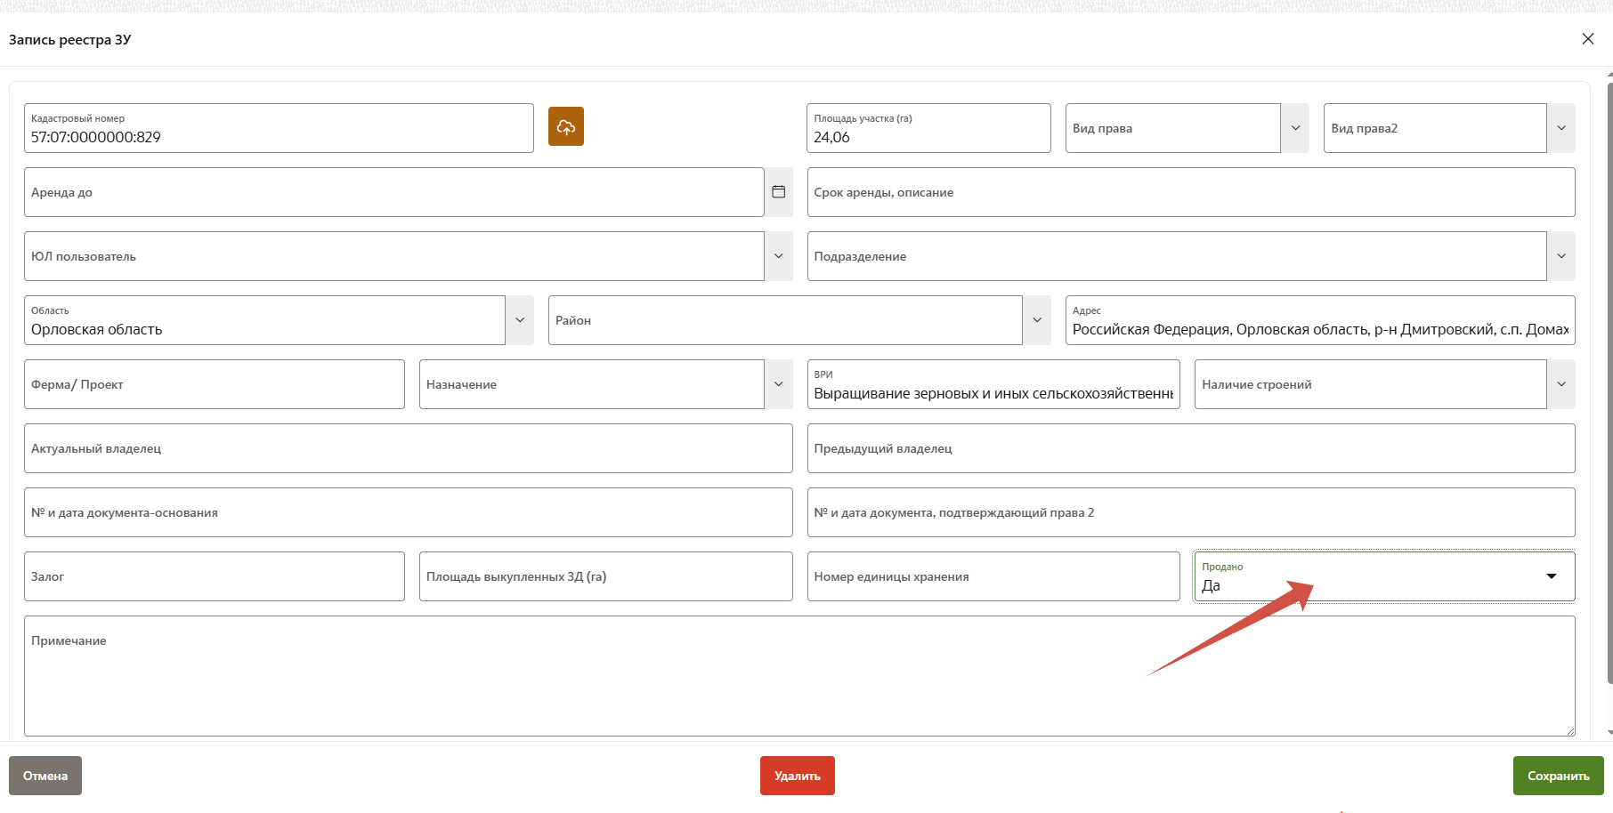Click the orange cloud upload icon
Image resolution: width=1613 pixels, height=813 pixels.
565,127
